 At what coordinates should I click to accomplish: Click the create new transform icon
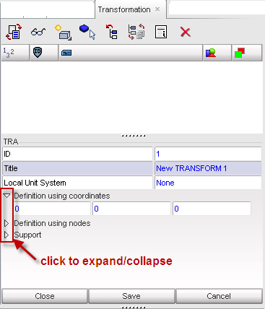63,32
